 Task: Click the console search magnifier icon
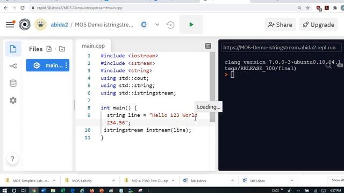328,65
